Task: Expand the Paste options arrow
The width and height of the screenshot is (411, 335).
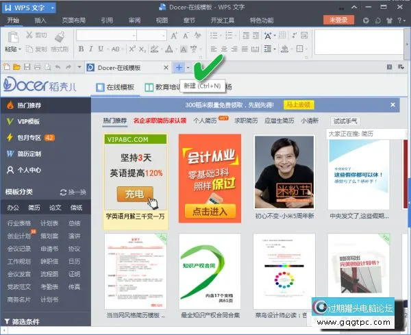Action: coord(20,49)
